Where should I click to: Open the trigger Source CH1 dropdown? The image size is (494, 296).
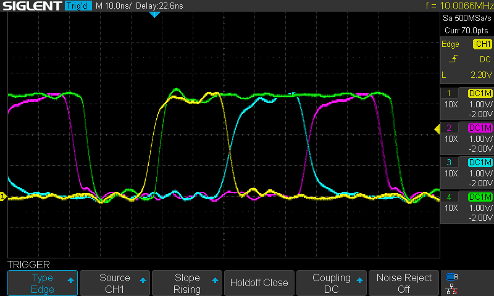pyautogui.click(x=115, y=283)
